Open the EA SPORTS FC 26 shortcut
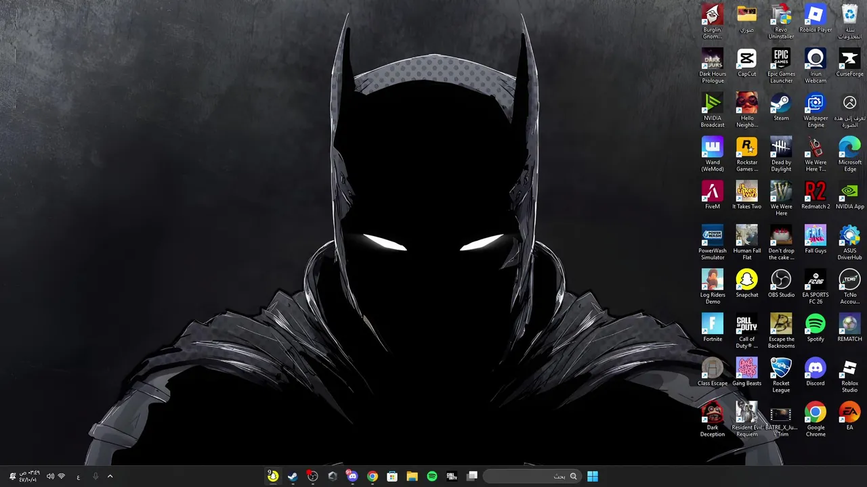Screen dimensions: 867x487 click(816, 286)
